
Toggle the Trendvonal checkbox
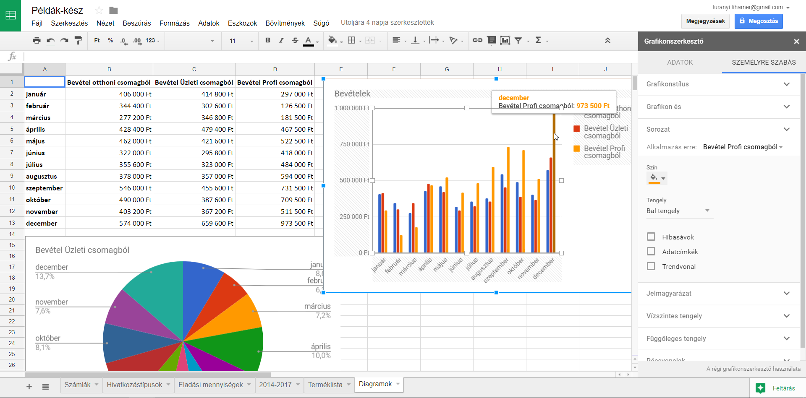tap(651, 266)
